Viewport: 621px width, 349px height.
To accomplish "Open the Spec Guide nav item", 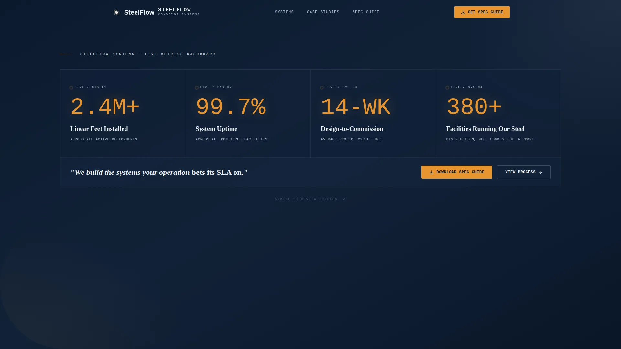I will click(366, 12).
